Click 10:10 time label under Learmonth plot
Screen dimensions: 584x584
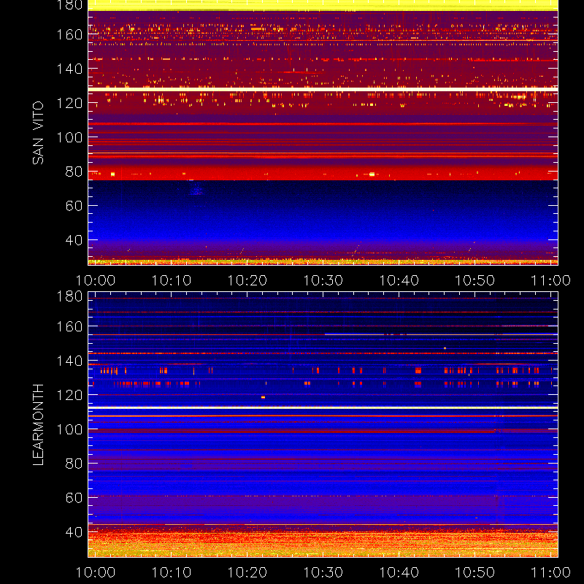(x=172, y=572)
